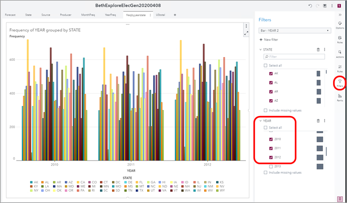Switch to the Producer tab
This screenshot has width=347, height=203.
coord(66,15)
